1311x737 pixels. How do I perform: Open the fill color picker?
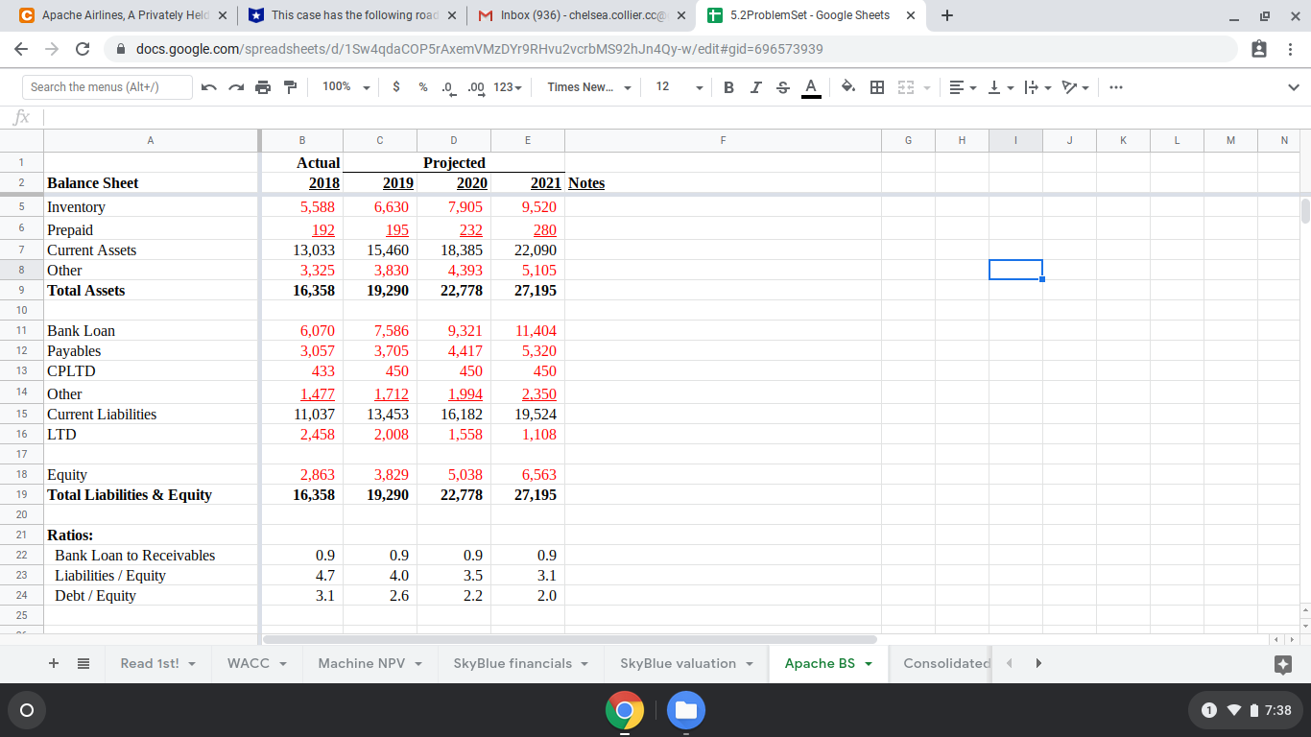click(848, 87)
